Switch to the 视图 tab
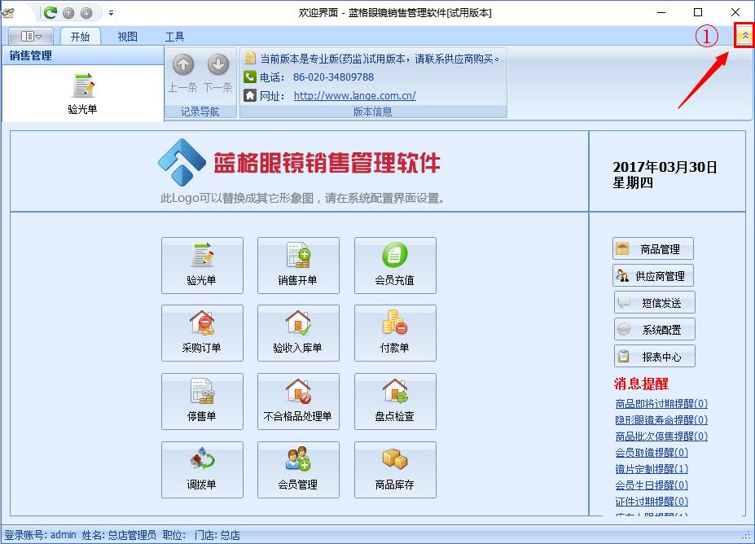Image resolution: width=755 pixels, height=544 pixels. [x=127, y=37]
